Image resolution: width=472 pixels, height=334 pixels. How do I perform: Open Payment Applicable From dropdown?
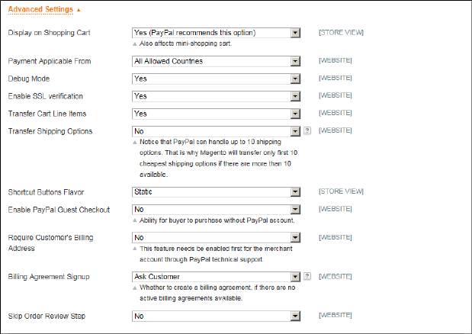tap(216, 61)
